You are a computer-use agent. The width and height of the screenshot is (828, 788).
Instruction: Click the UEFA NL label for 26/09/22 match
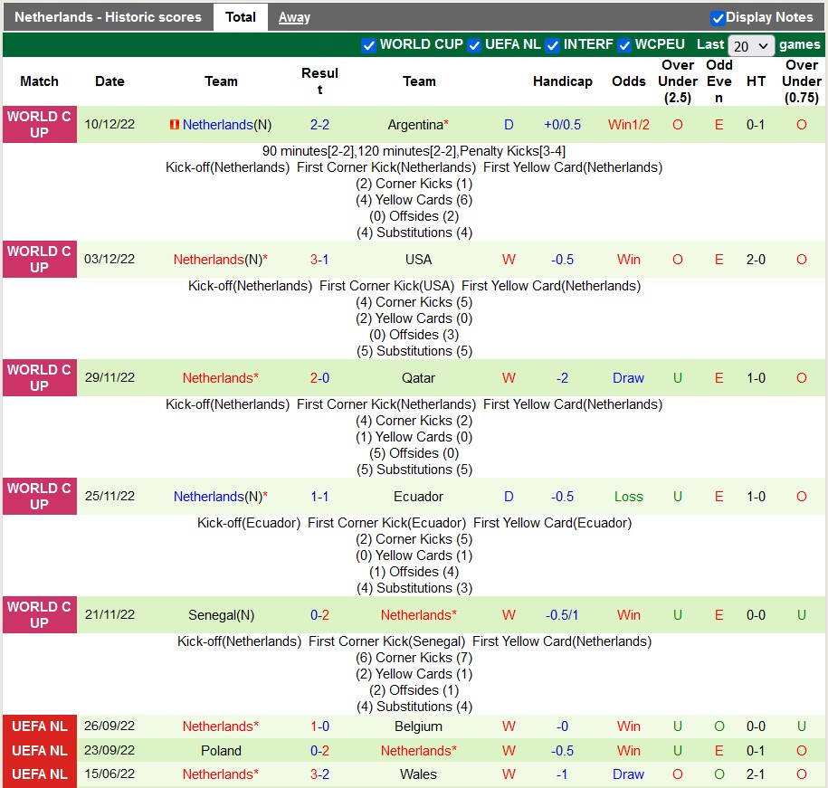39,726
